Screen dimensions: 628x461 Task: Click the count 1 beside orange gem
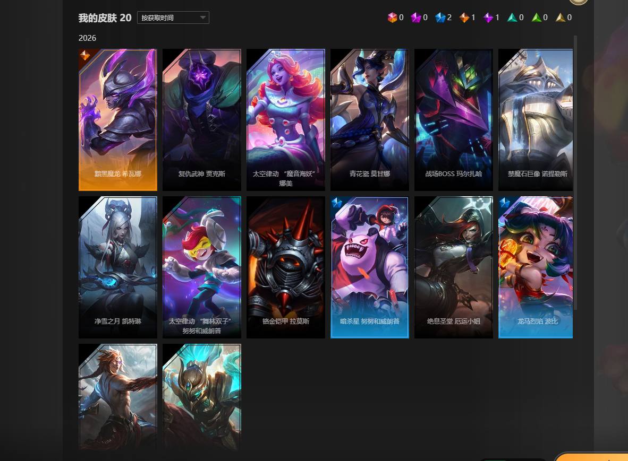click(473, 18)
